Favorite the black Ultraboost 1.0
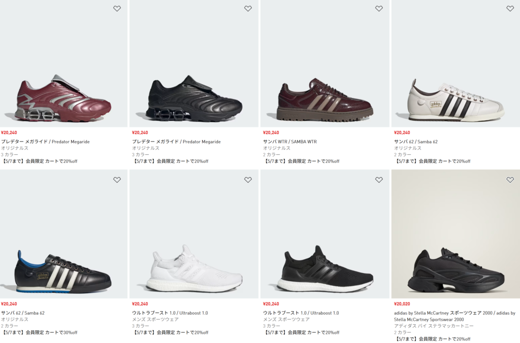This screenshot has width=520, height=343. [x=379, y=180]
